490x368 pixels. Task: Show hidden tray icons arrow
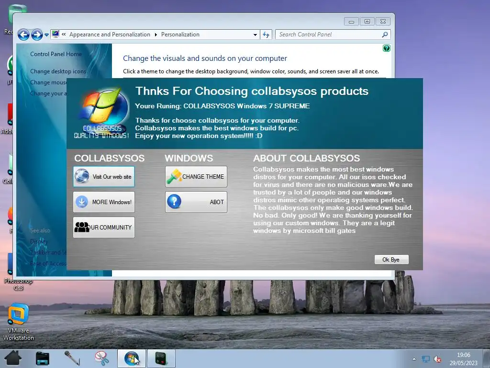[414, 359]
